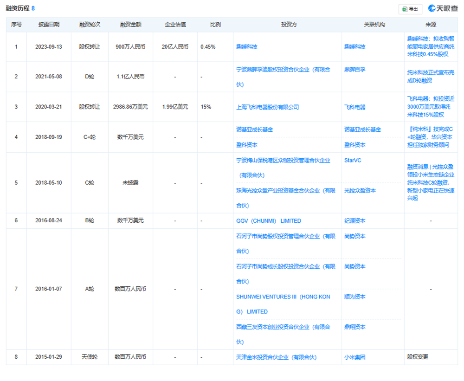The height and width of the screenshot is (381, 464).
Task: Open 趣睡科技 link in the 关联机构 column
Action: point(355,47)
